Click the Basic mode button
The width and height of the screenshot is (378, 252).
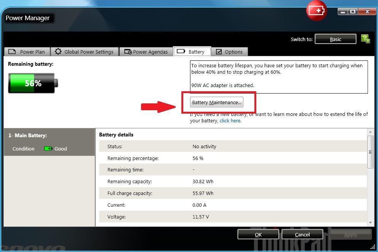pyautogui.click(x=335, y=39)
